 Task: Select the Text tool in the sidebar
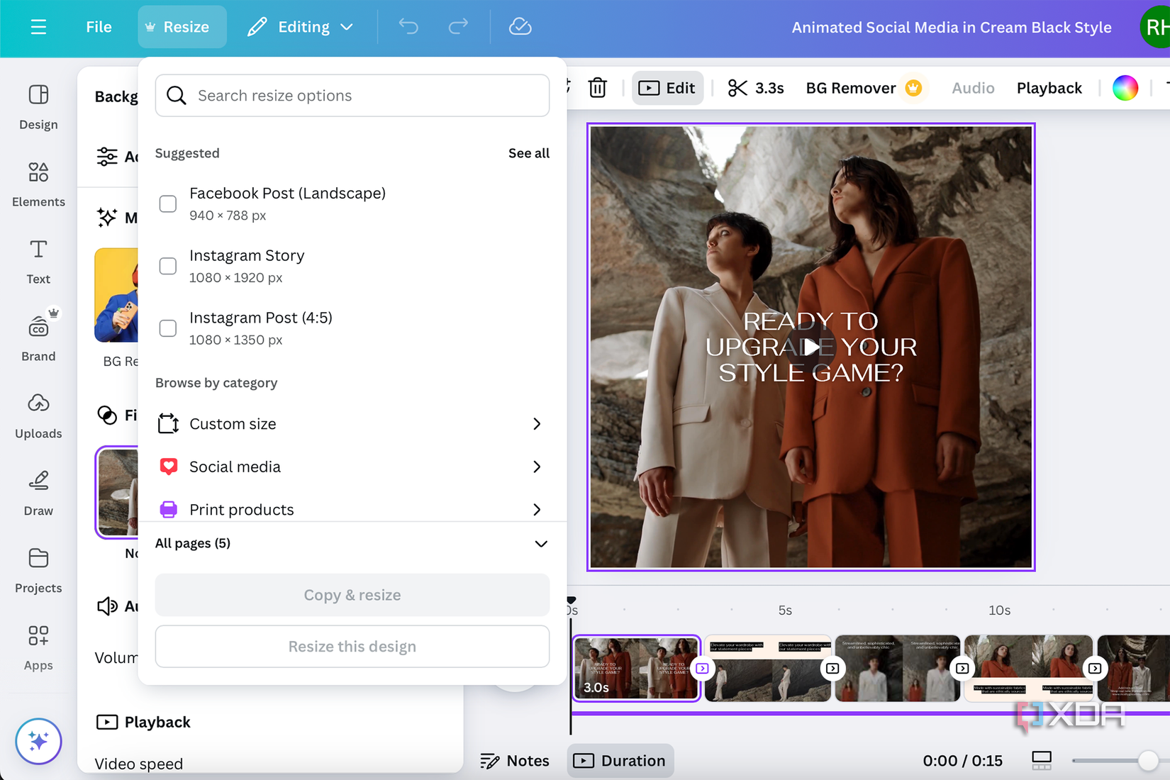point(38,261)
